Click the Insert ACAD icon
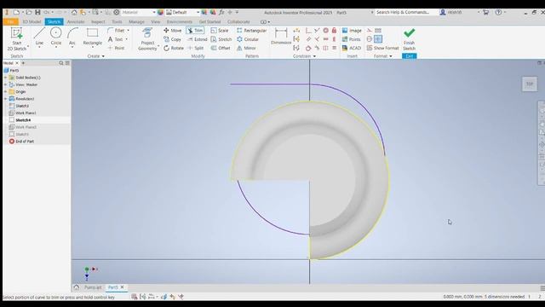This screenshot has width=545, height=307. click(x=352, y=48)
